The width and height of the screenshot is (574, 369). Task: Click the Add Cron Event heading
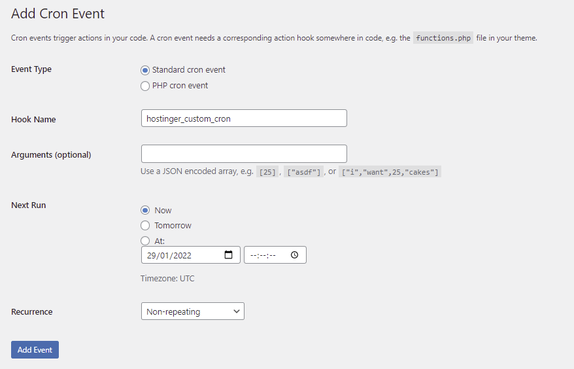click(58, 14)
